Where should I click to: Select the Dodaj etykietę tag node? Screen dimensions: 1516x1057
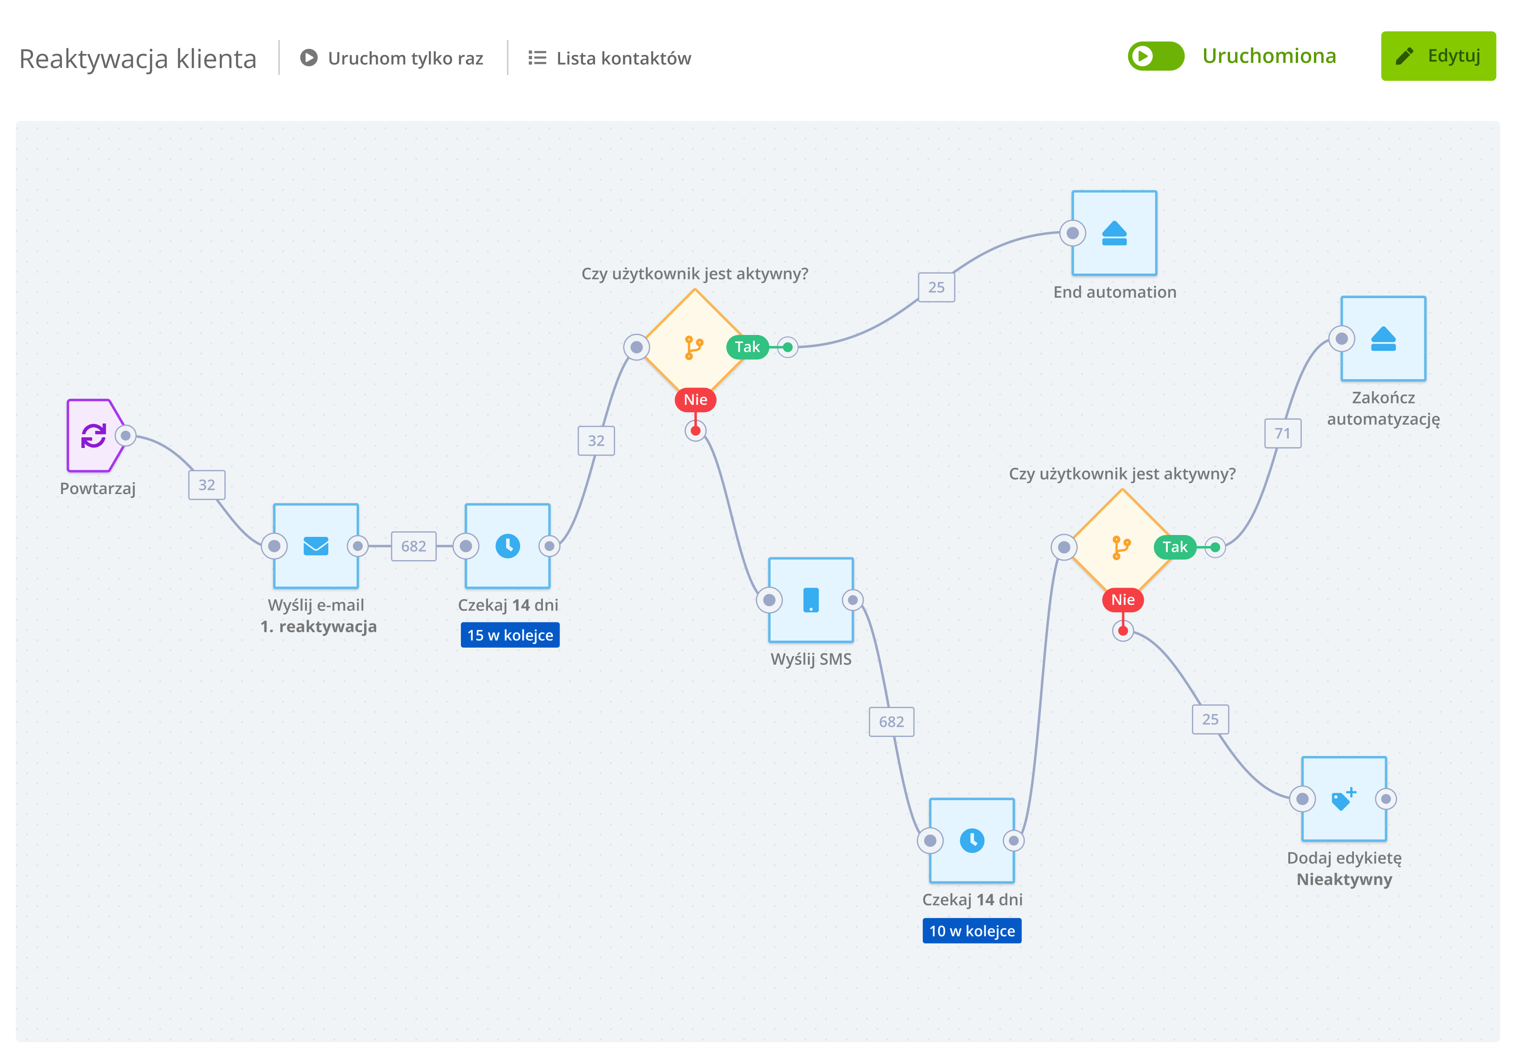pyautogui.click(x=1344, y=799)
